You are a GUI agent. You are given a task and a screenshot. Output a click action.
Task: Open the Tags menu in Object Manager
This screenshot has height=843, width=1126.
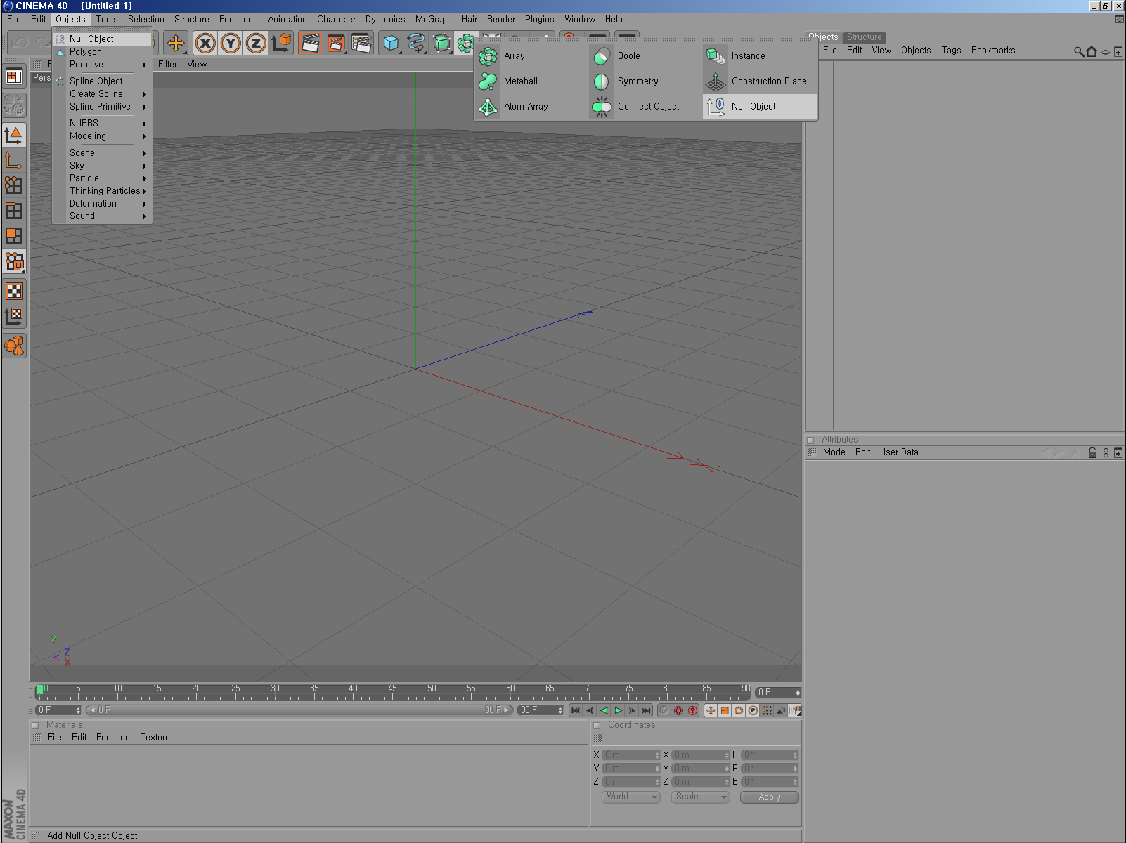click(951, 51)
